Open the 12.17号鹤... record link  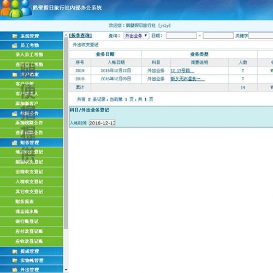[182, 70]
